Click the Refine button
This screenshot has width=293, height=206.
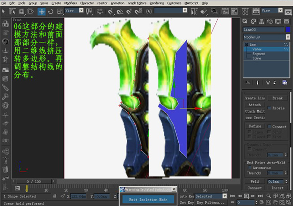255,126
